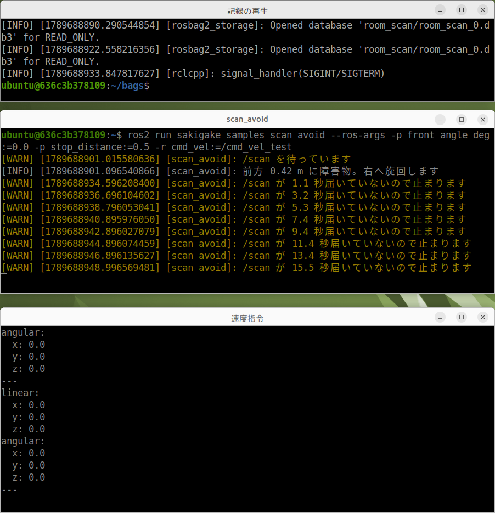This screenshot has height=513, width=495.
Task: Click the warning '/scan が 3.2 秒届いていない'
Action: pyautogui.click(x=234, y=196)
